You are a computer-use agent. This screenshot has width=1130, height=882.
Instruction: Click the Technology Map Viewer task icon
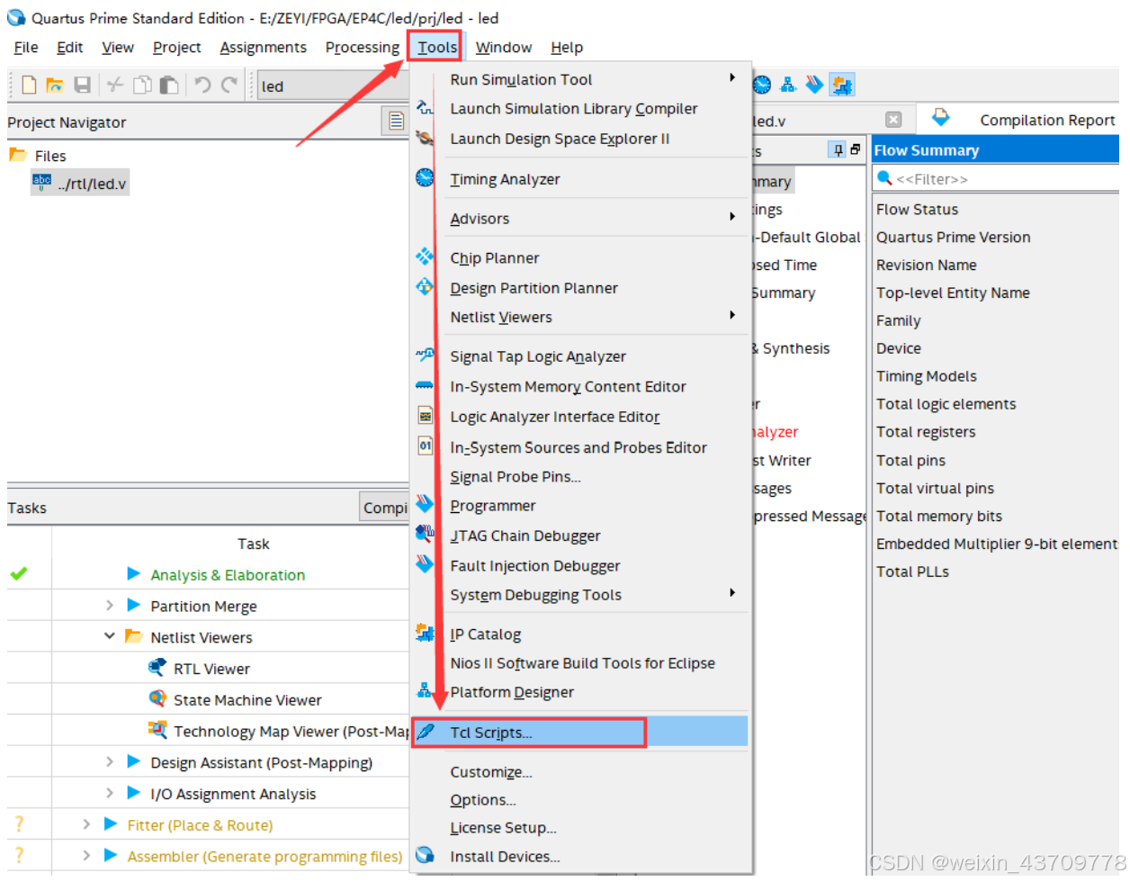[x=157, y=730]
